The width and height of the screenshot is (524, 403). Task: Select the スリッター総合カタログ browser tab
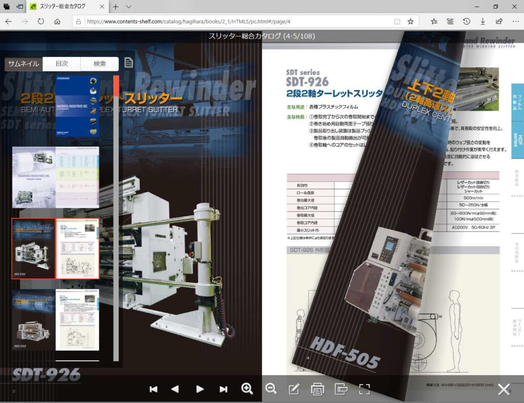pos(67,7)
